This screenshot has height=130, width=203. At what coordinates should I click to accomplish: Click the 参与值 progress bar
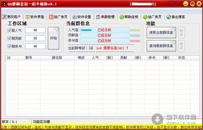(x=105, y=41)
